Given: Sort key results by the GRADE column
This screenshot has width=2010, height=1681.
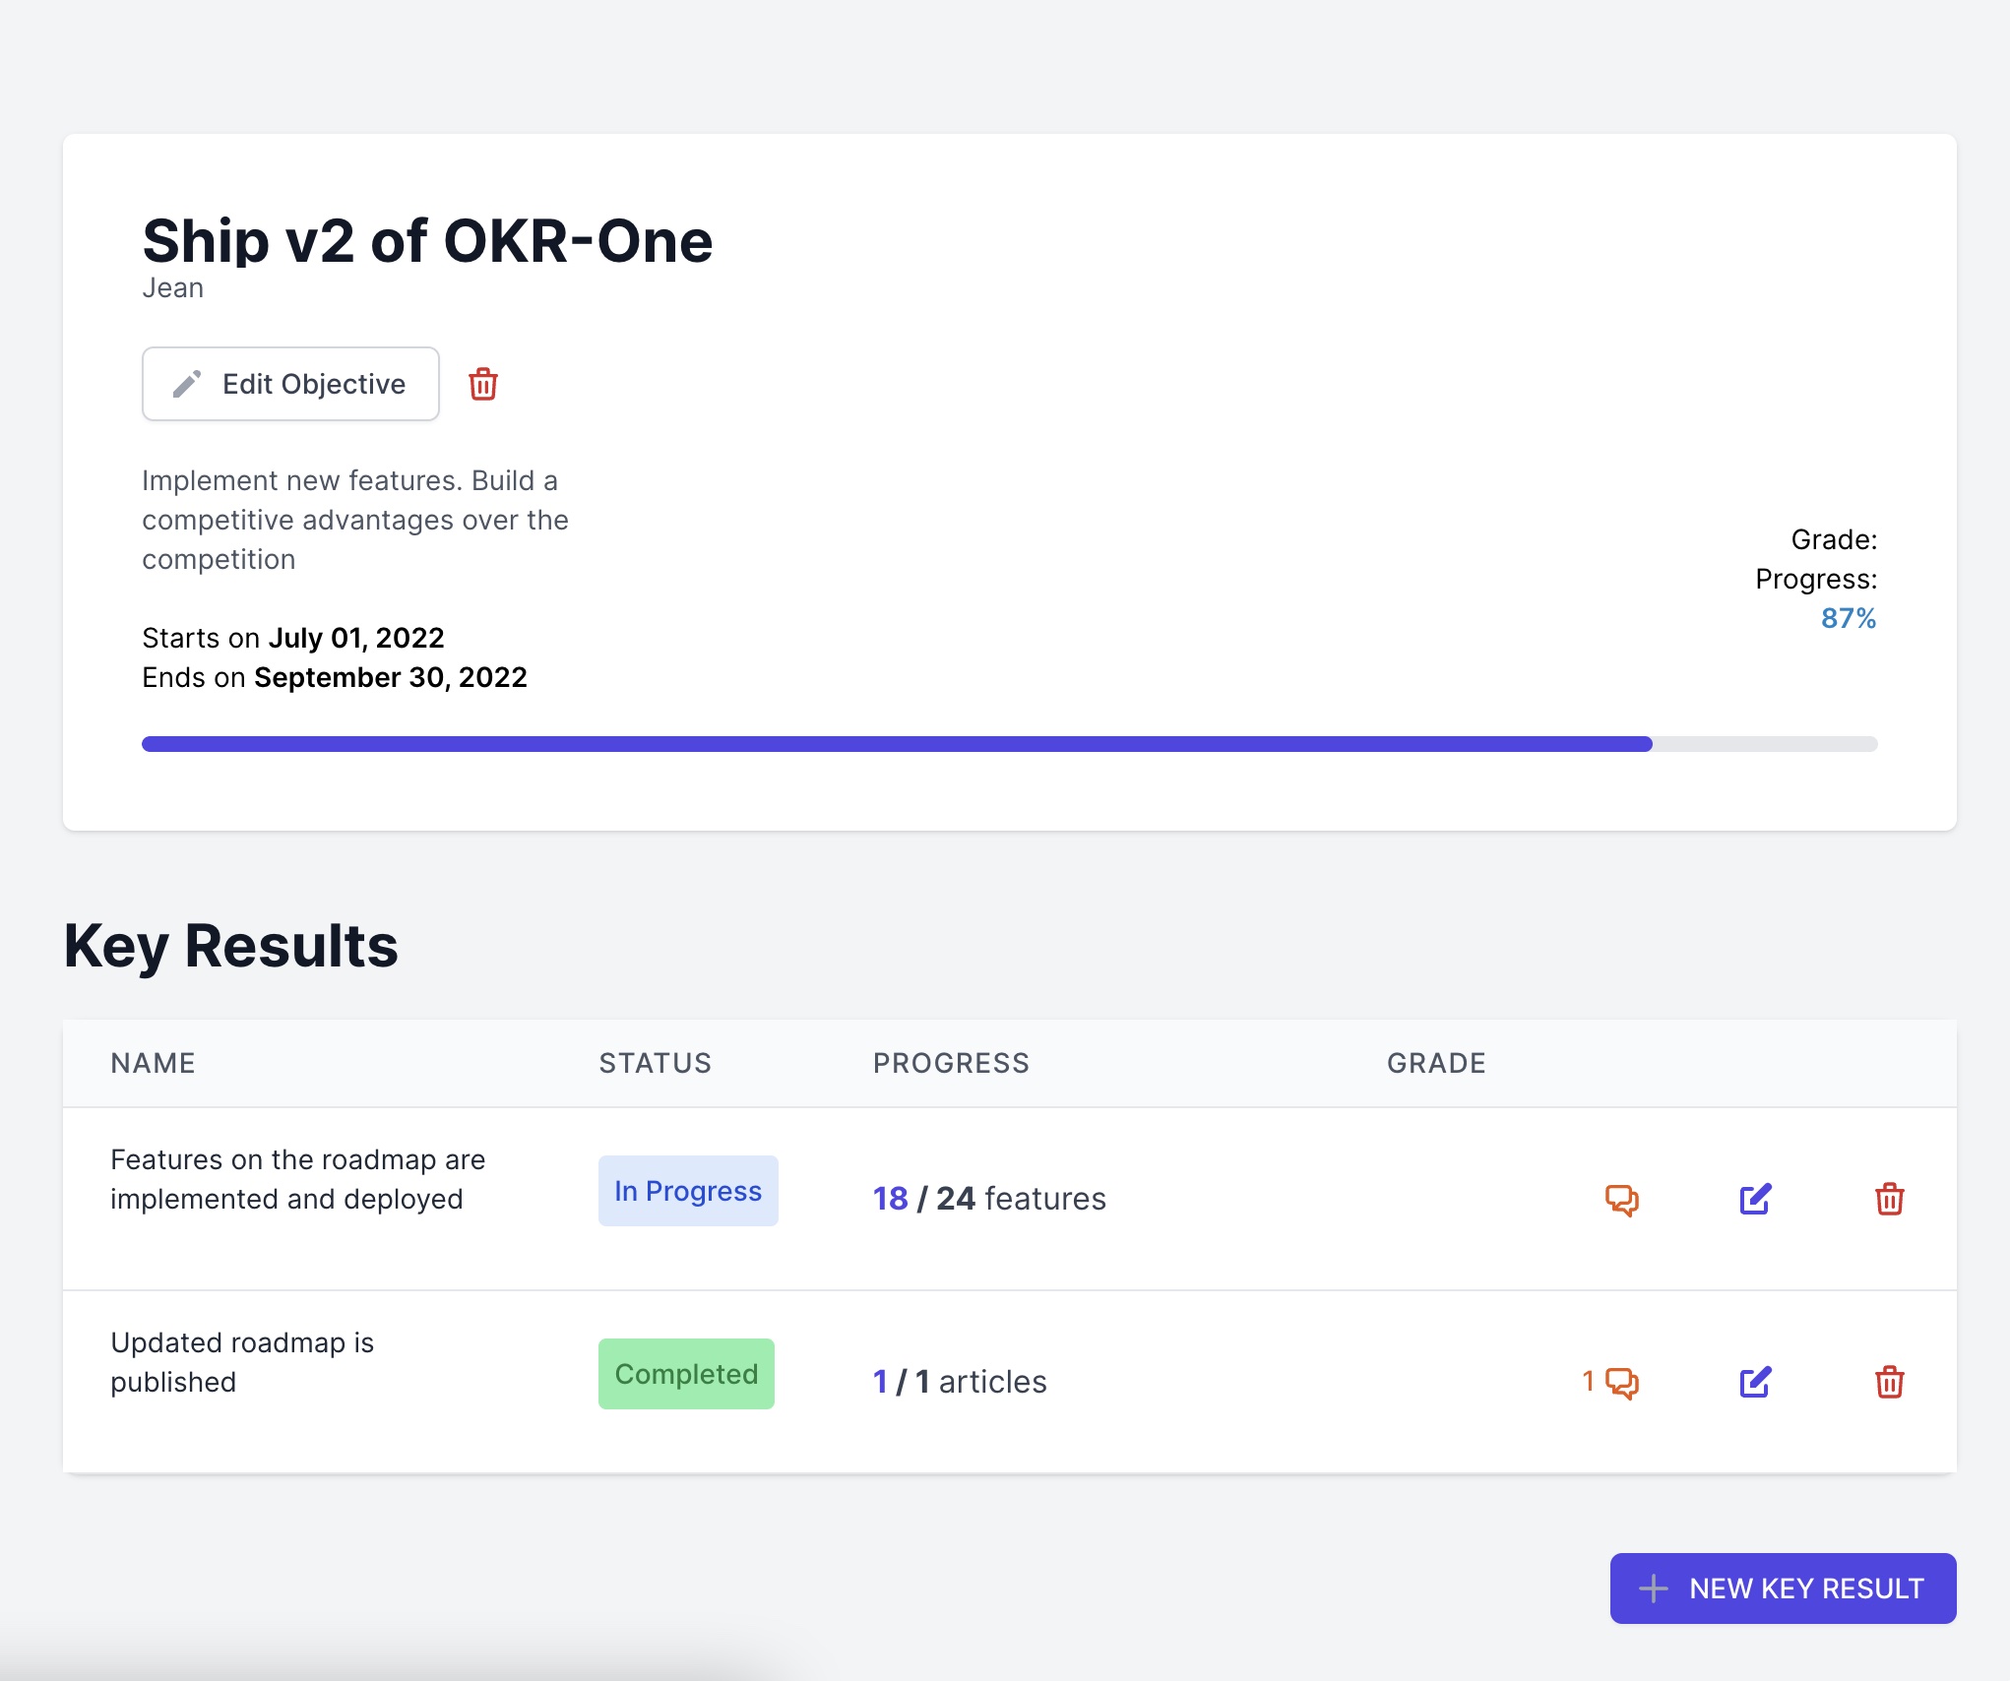Looking at the screenshot, I should (x=1436, y=1063).
